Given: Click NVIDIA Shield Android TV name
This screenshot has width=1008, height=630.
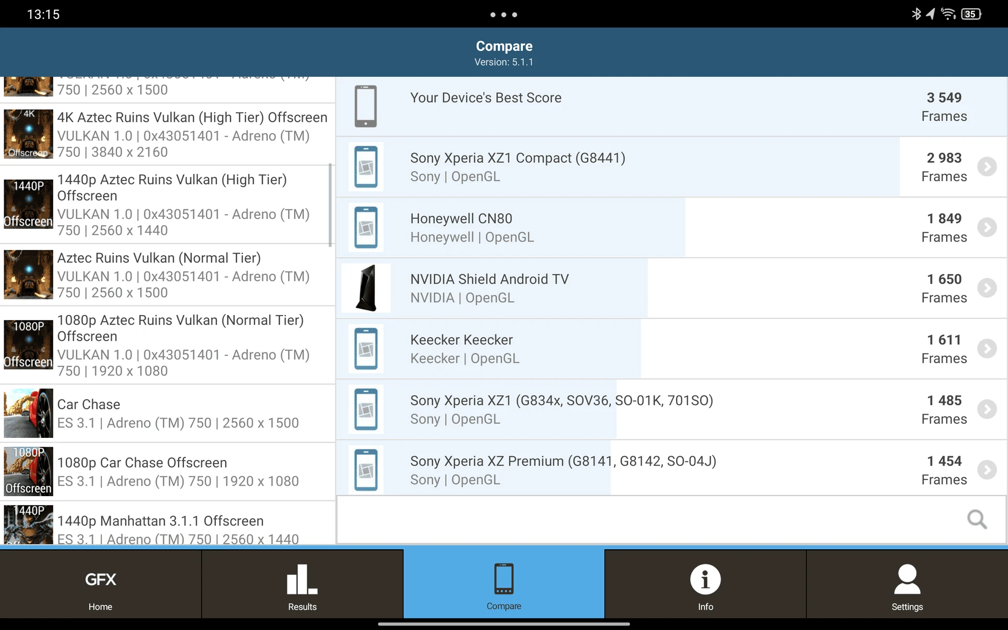Looking at the screenshot, I should 489,279.
